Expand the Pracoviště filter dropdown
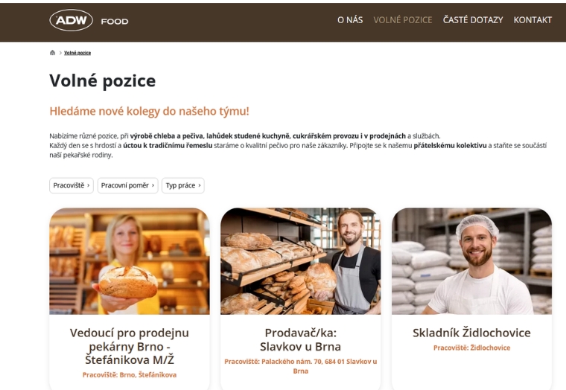Viewport: 566px width, 390px height. tap(71, 185)
